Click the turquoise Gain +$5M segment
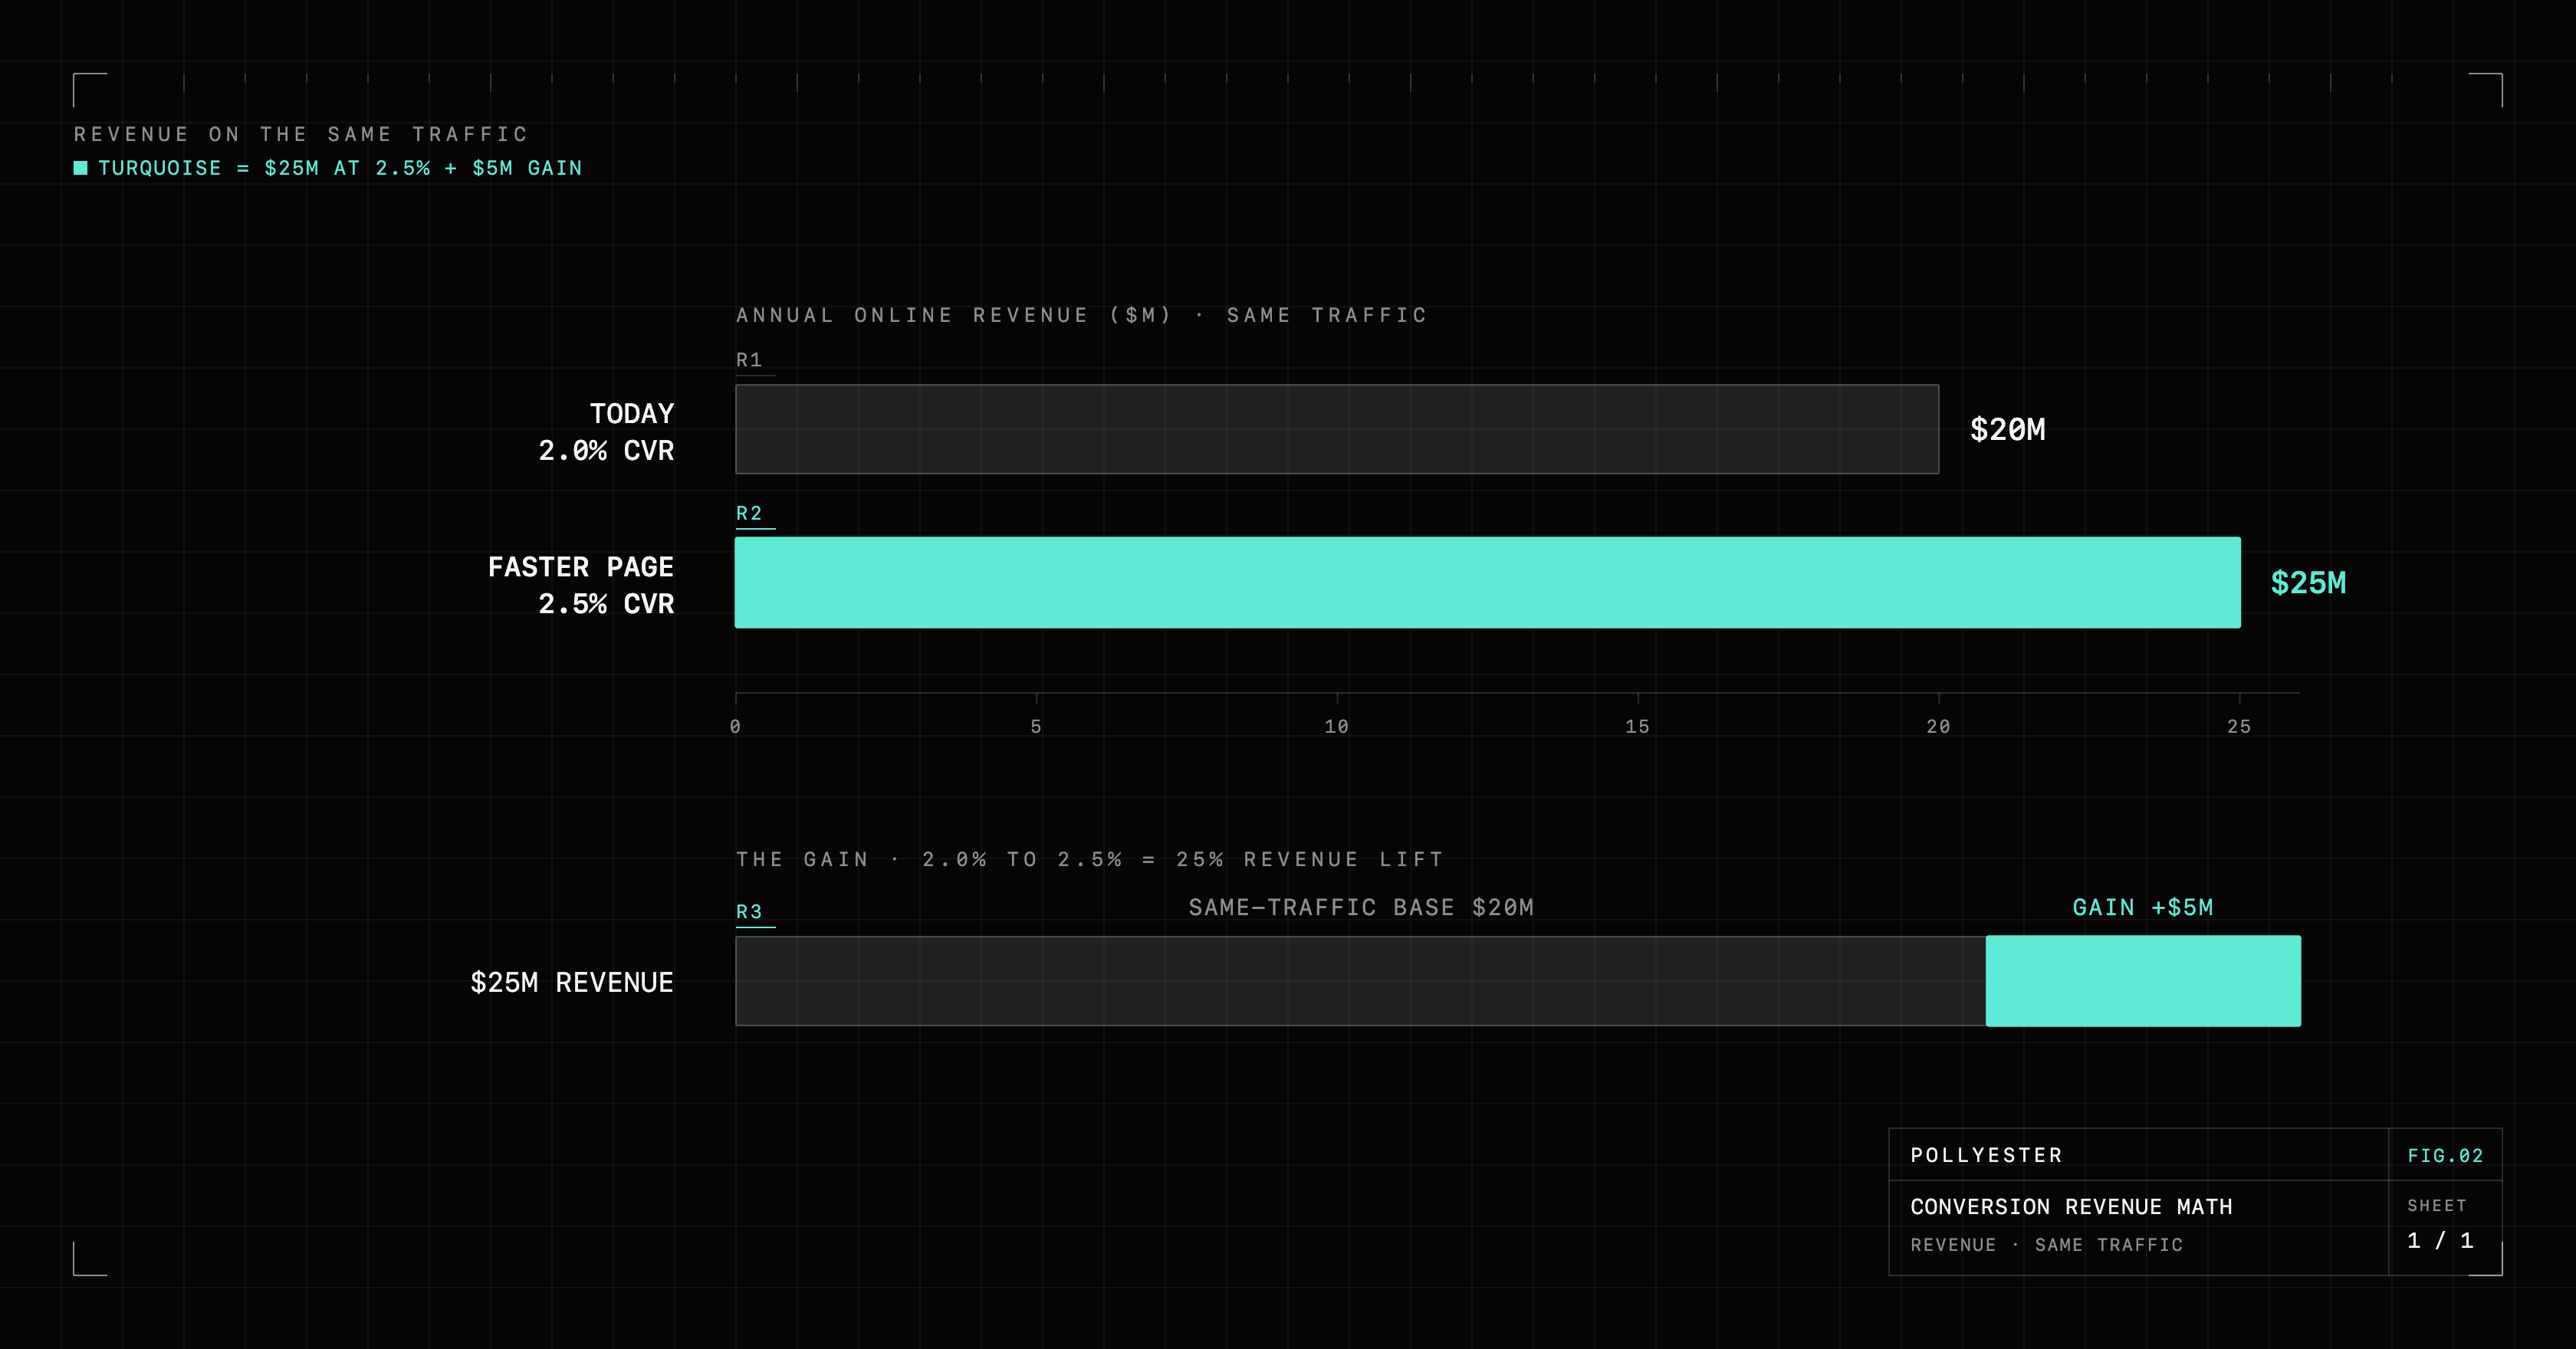Viewport: 2576px width, 1349px height. (2143, 981)
